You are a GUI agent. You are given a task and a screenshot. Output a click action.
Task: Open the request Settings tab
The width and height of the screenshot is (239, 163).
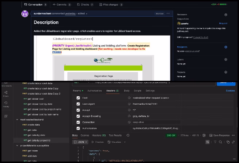pos(150,91)
